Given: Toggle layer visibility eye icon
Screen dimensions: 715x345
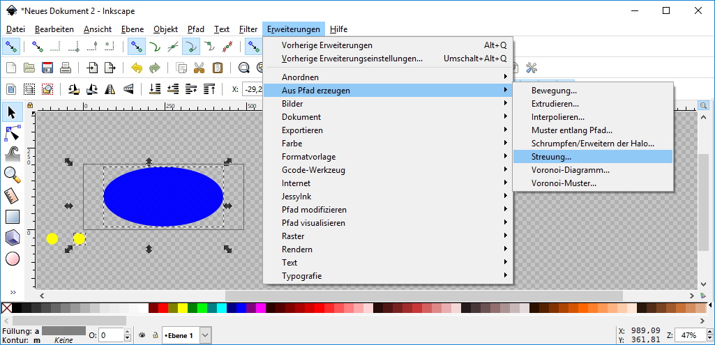Looking at the screenshot, I should 141,335.
